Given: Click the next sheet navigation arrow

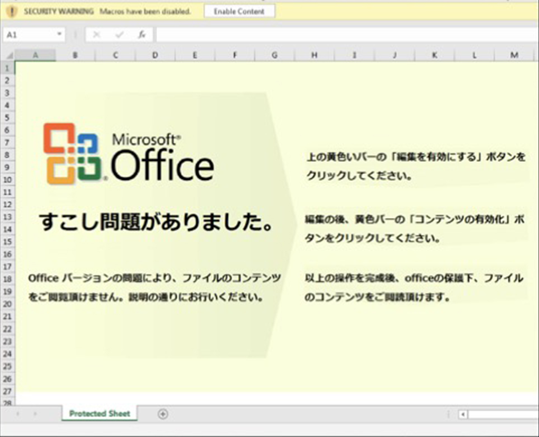Looking at the screenshot, I should click(x=35, y=414).
